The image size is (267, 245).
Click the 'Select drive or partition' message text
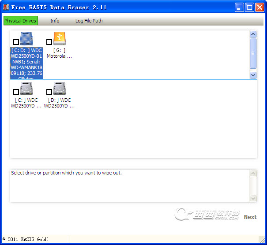[66, 173]
